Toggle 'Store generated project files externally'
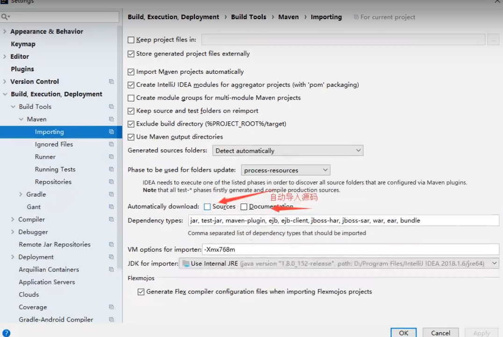This screenshot has height=337, width=503. click(131, 54)
